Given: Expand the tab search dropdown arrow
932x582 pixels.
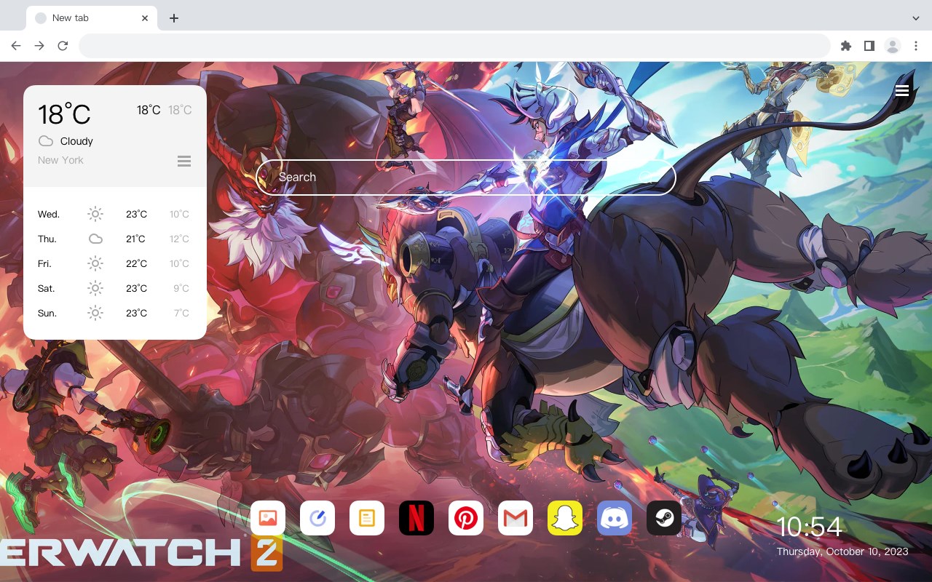Looking at the screenshot, I should pos(915,18).
